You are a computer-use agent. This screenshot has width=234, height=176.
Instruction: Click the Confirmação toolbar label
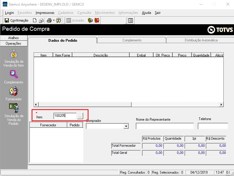point(19,20)
